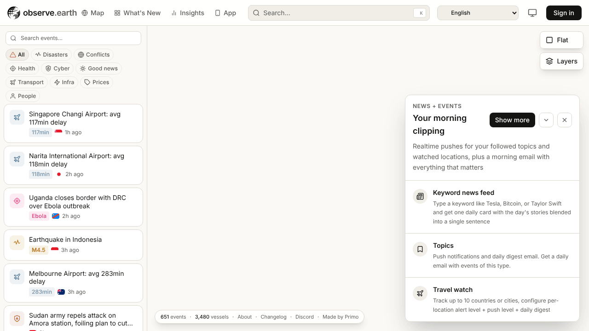Viewport: 589px width, 331px height.
Task: Filter events by Prices
Action: coord(97,82)
